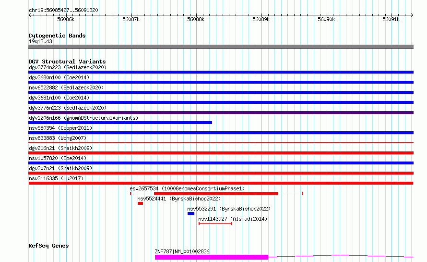Viewport: 427px width, 262px height.
Task: Click the magenta ZNF787 exon block
Action: click(x=211, y=257)
